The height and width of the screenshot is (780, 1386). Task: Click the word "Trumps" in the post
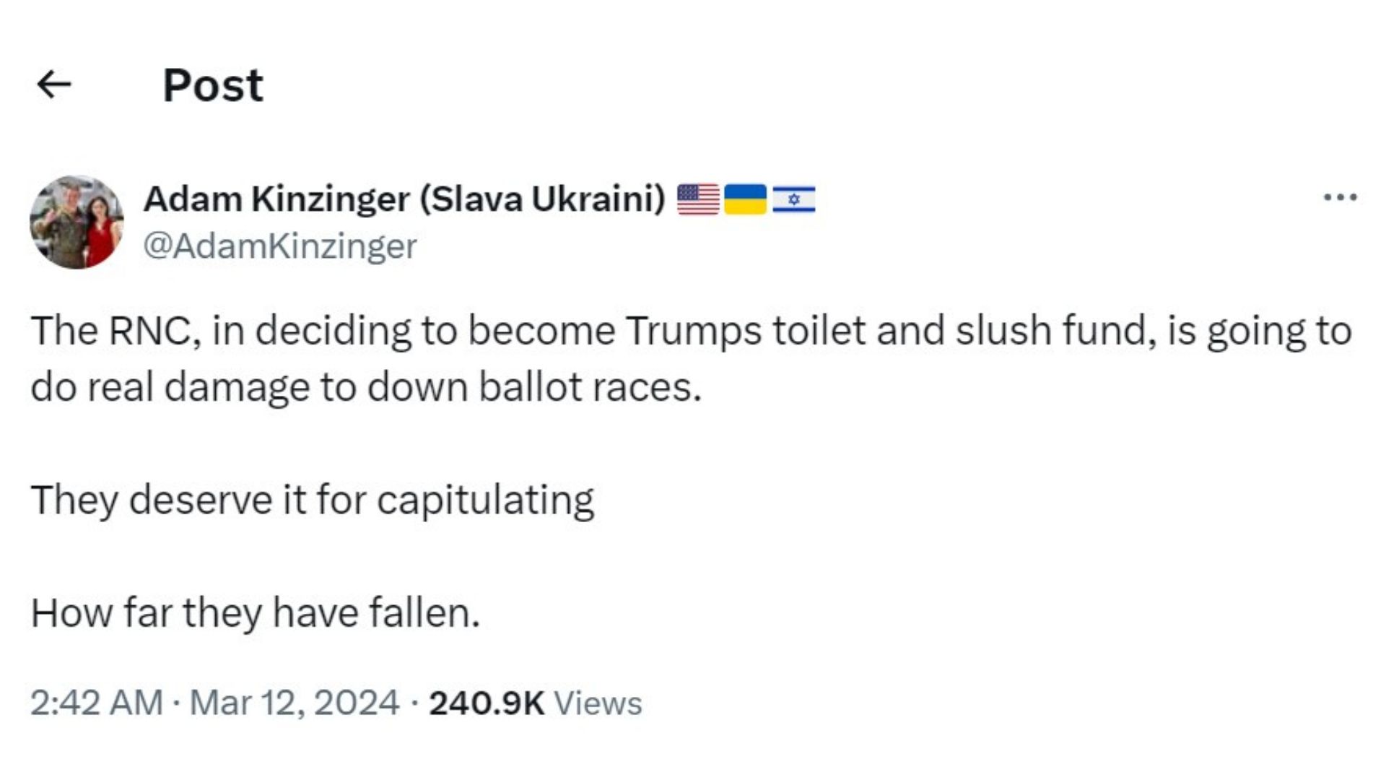[x=693, y=331]
